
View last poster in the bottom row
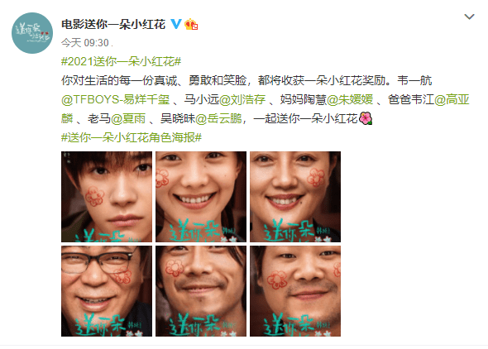pyautogui.click(x=295, y=291)
